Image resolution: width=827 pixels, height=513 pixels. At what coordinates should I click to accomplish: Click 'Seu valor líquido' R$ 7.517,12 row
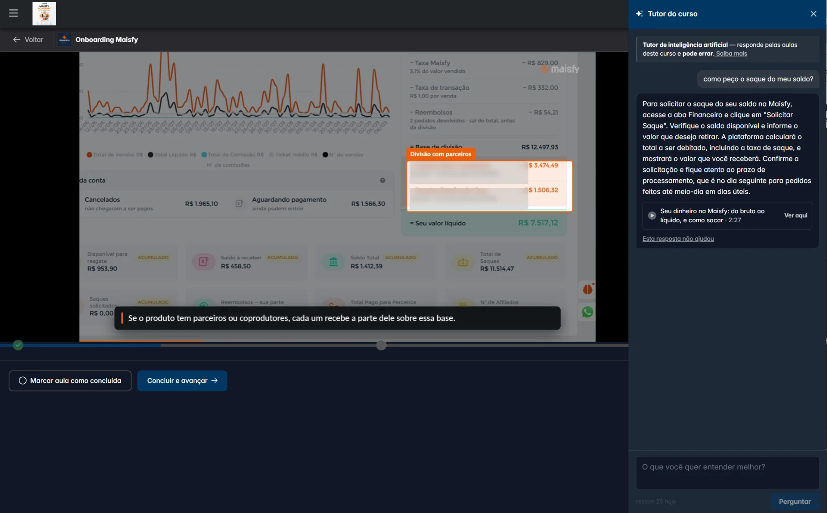click(484, 223)
